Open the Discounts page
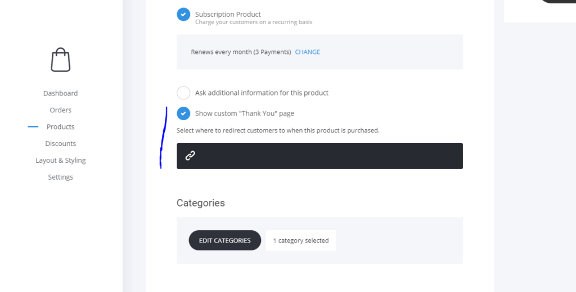Viewport: 576px width, 292px height. click(x=61, y=144)
